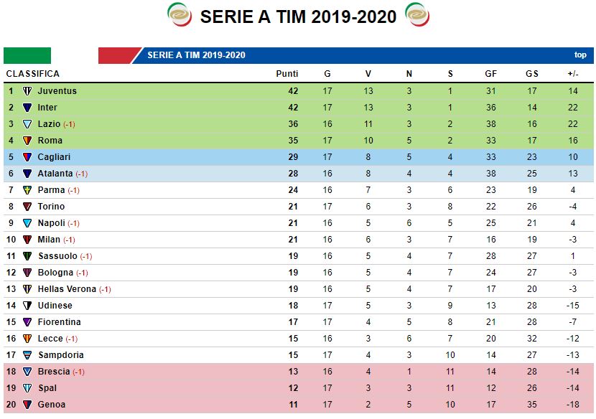Viewport: 596px width, 419px height.
Task: Click the Juventus team crest icon
Action: pos(27,91)
